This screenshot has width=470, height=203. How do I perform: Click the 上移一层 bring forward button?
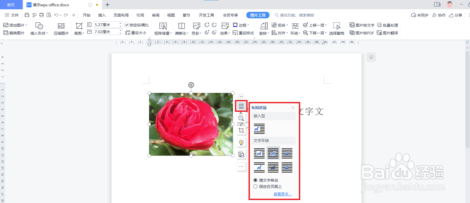[x=315, y=25]
